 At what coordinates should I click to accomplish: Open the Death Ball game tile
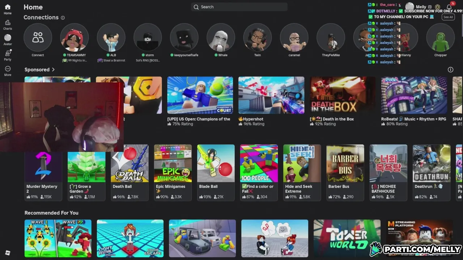(x=129, y=173)
